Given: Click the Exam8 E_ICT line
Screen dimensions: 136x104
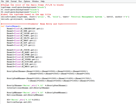Looking at the screenshot, I should click(21, 45).
